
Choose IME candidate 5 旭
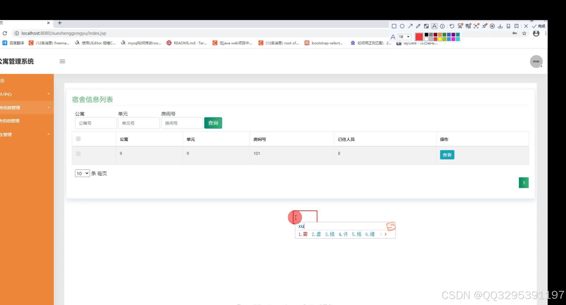[356, 234]
